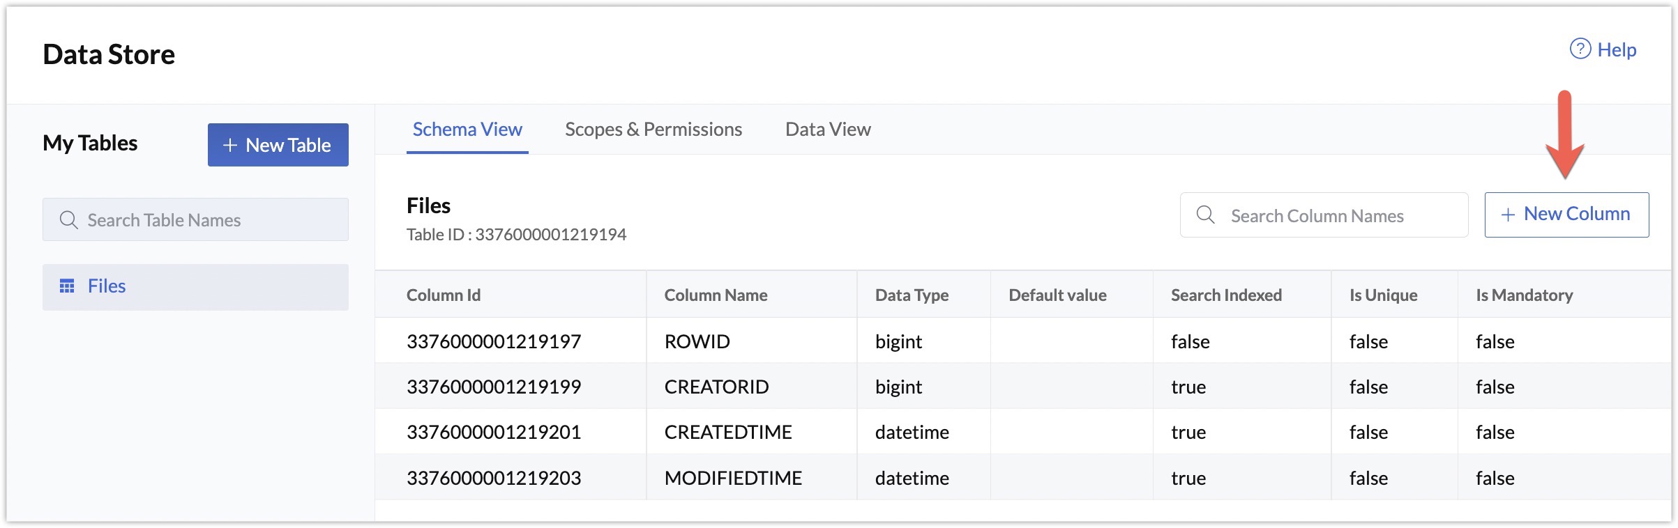Create a New Table
Viewport: 1678px width, 528px height.
pos(278,145)
